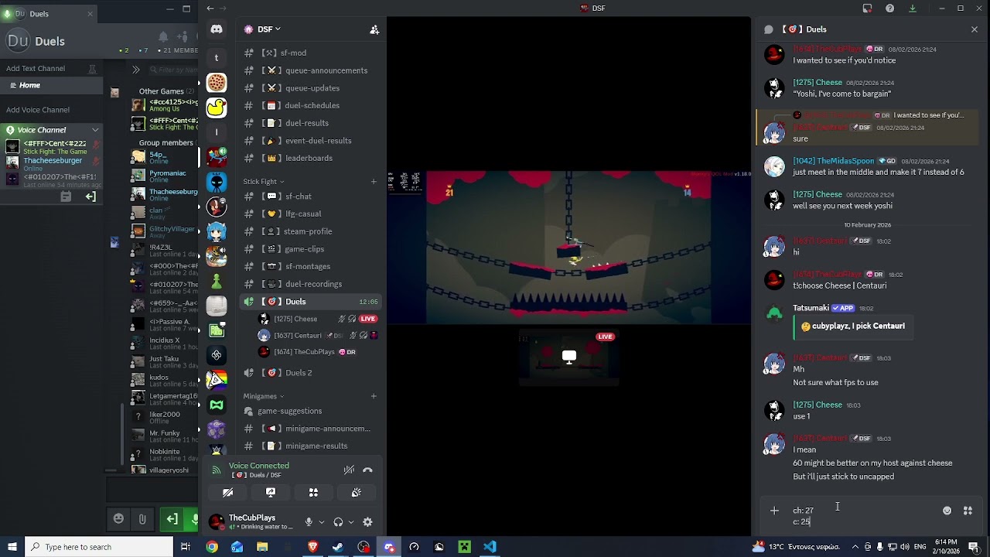Open the event-duel-results channel
The image size is (990, 557).
click(310, 141)
